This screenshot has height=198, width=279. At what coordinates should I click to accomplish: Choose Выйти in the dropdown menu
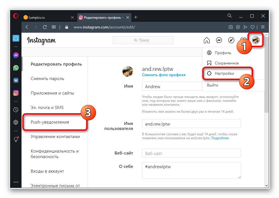(212, 85)
